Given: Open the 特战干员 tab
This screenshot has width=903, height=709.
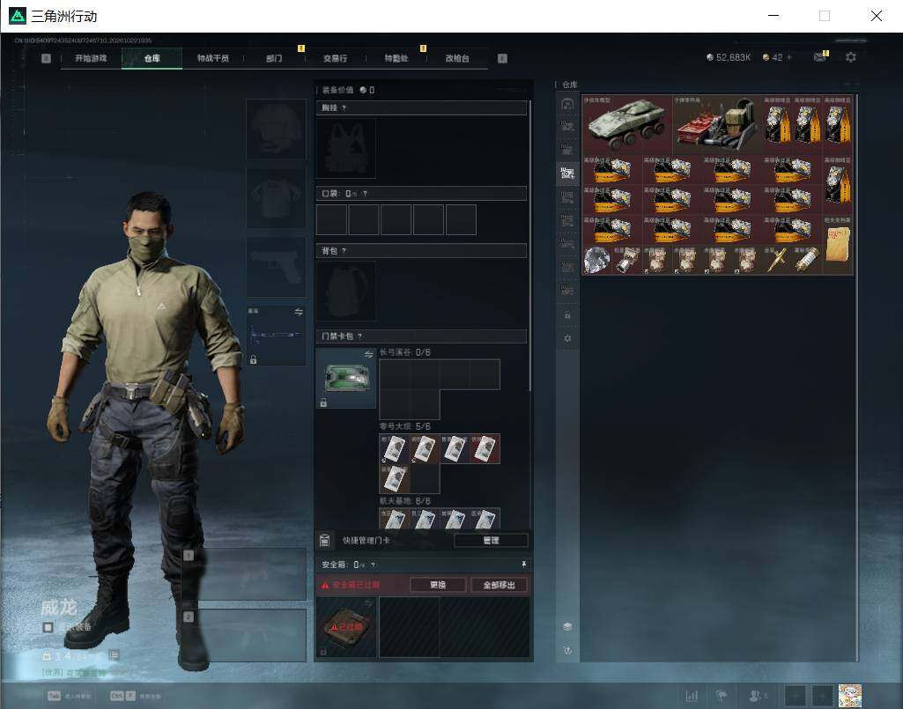Looking at the screenshot, I should (x=213, y=58).
